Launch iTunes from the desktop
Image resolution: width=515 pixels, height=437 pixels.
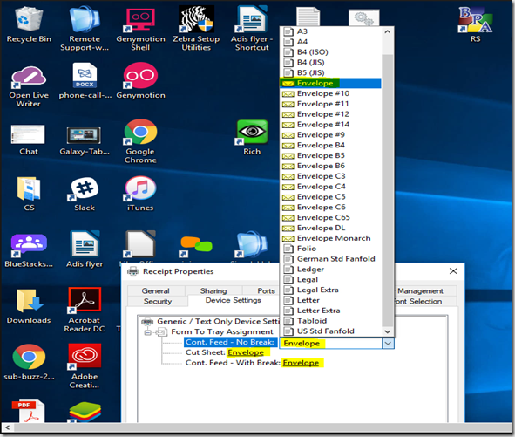(x=140, y=194)
